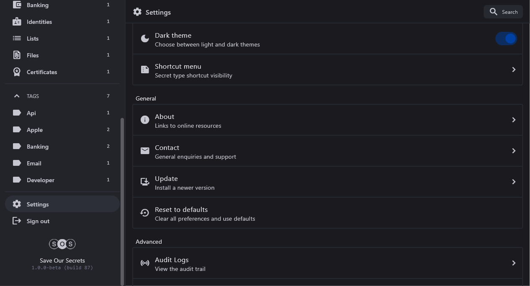Image resolution: width=530 pixels, height=286 pixels.
Task: Click the Identities badge icon
Action: pyautogui.click(x=17, y=22)
